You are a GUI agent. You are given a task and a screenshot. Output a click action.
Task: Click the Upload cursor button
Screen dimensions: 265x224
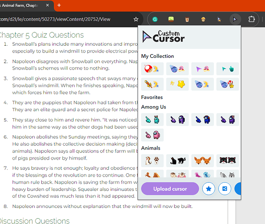coord(170,189)
